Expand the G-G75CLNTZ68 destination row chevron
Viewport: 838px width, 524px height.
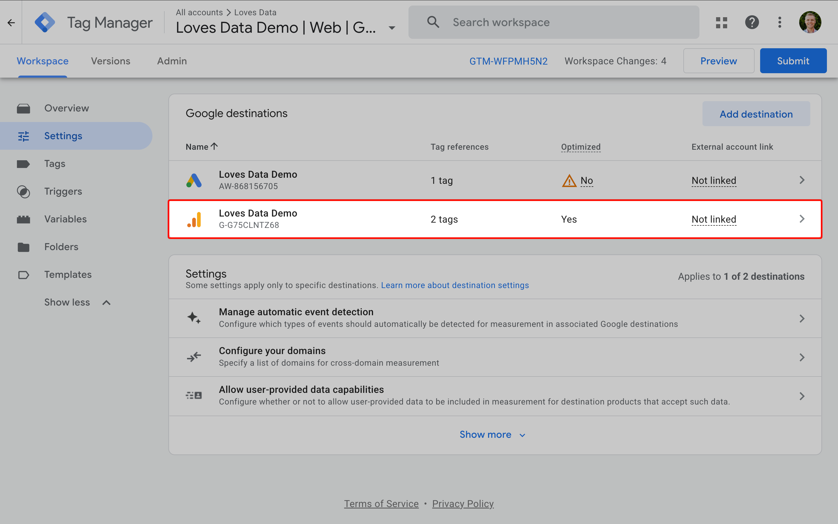802,219
